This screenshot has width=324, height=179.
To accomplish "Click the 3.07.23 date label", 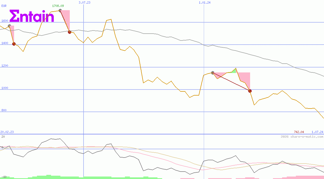I will click(84, 2).
